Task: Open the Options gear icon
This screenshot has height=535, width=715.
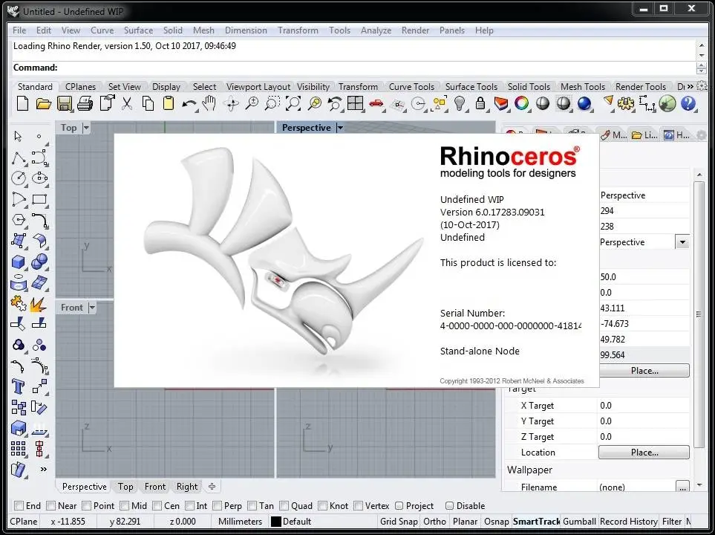Action: click(x=626, y=103)
